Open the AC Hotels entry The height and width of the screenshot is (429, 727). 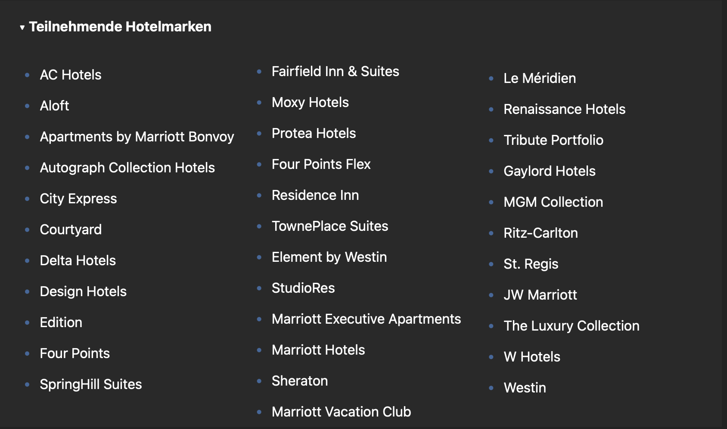click(71, 75)
